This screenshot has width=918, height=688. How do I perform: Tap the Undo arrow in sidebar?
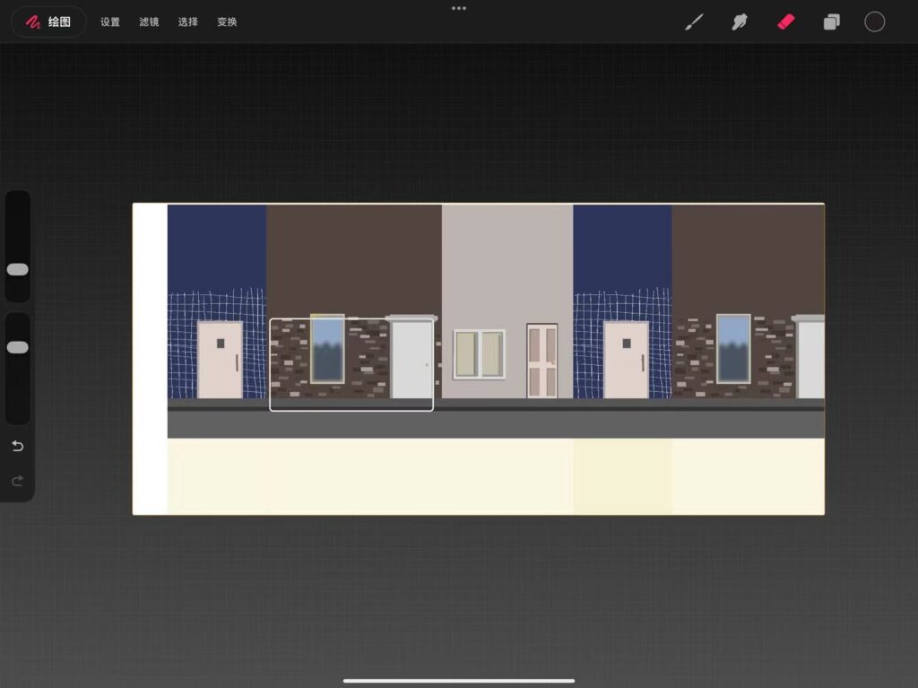point(18,447)
